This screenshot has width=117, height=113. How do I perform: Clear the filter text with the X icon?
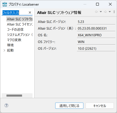click(x=30, y=13)
